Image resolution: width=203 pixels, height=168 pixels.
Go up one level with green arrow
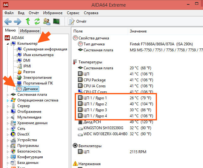(28, 21)
